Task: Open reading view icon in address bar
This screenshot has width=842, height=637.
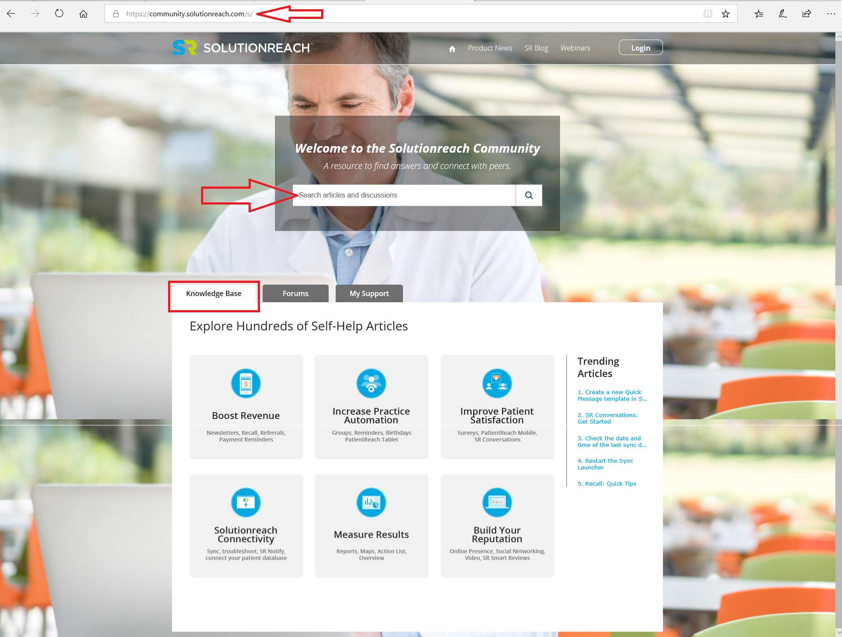Action: point(707,14)
